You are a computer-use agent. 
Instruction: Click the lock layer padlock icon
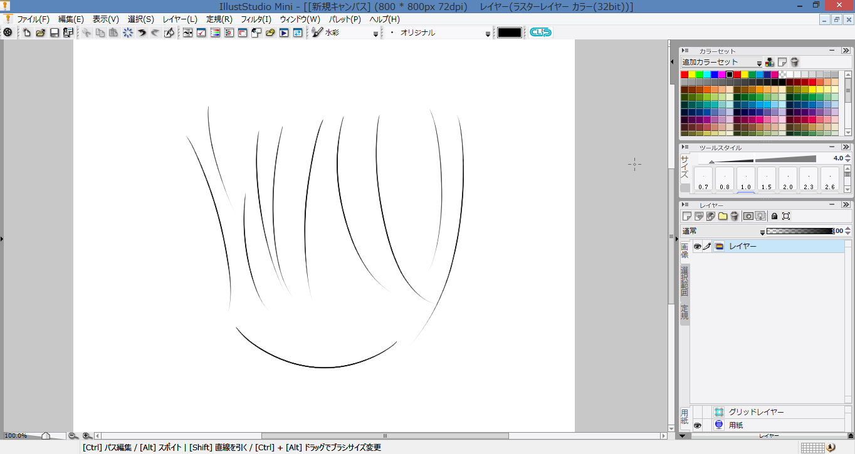click(774, 216)
